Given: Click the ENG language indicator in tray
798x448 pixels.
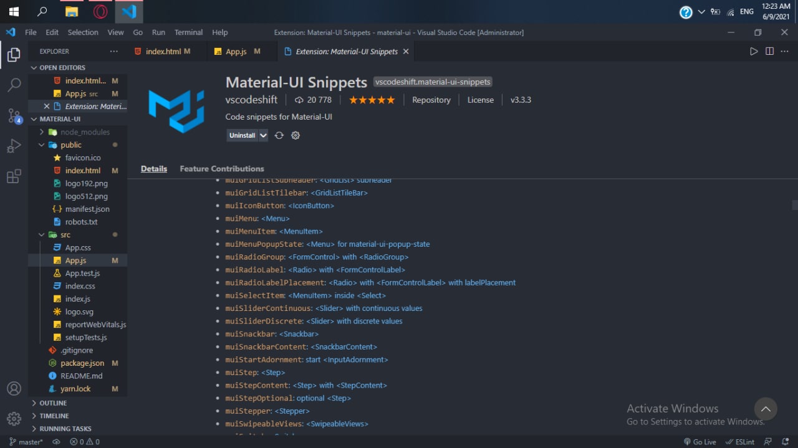Looking at the screenshot, I should [746, 12].
